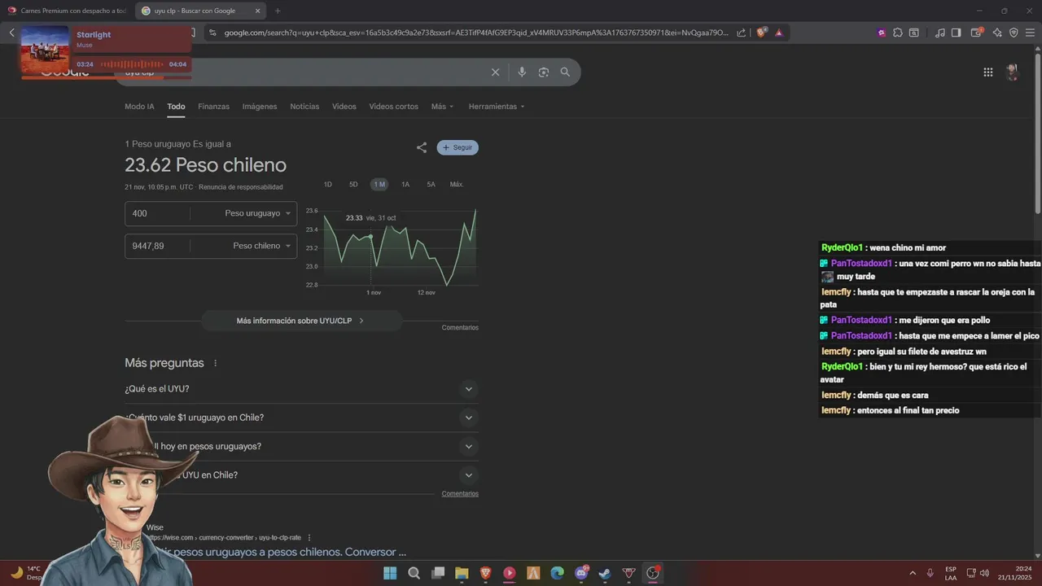Switch to Finanzas tab

point(213,107)
